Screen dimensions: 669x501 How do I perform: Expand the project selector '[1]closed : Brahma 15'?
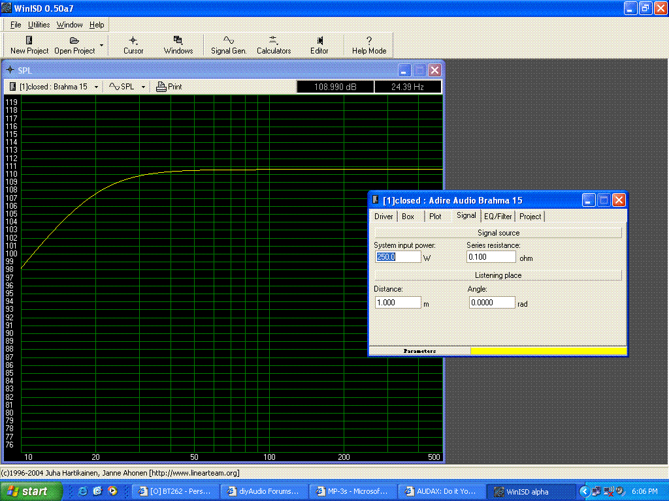click(54, 87)
